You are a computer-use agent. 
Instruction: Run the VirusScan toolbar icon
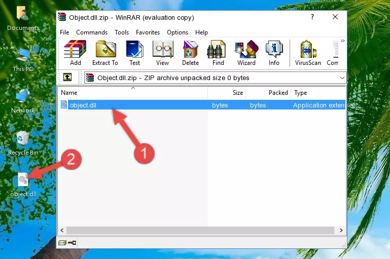[308, 53]
